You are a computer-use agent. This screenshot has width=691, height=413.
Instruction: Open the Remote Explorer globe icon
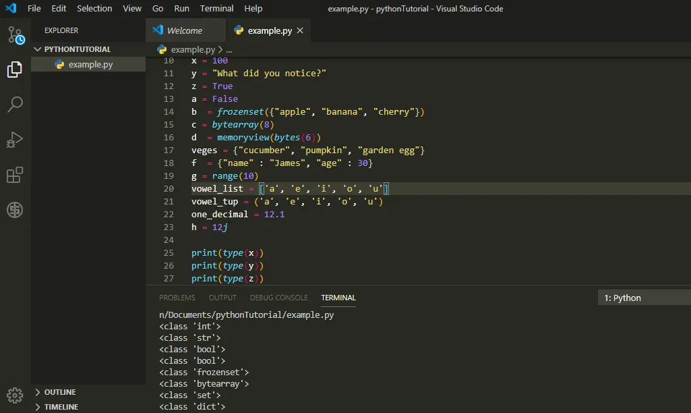(15, 210)
